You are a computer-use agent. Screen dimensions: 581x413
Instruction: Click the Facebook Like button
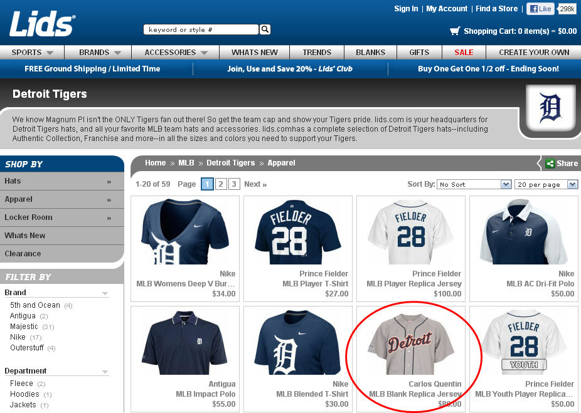(540, 9)
